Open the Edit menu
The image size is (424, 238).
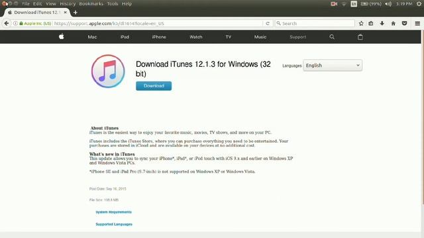tap(37, 4)
